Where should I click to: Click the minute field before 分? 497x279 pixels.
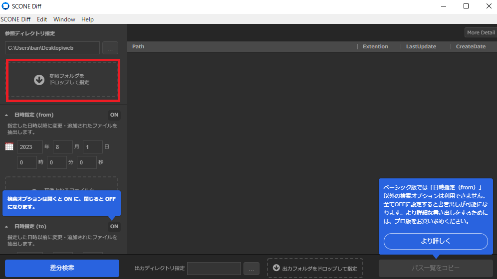(57, 162)
